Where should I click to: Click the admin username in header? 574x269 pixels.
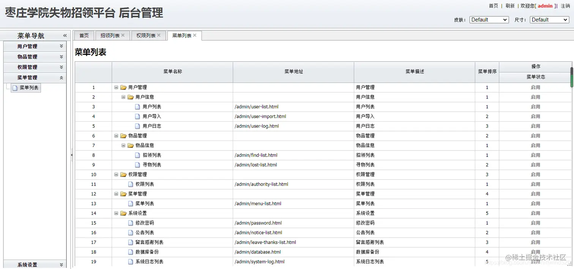coord(545,6)
